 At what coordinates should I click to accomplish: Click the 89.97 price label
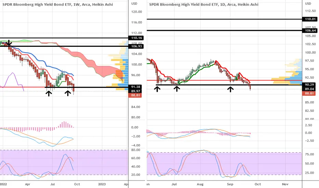point(135,91)
